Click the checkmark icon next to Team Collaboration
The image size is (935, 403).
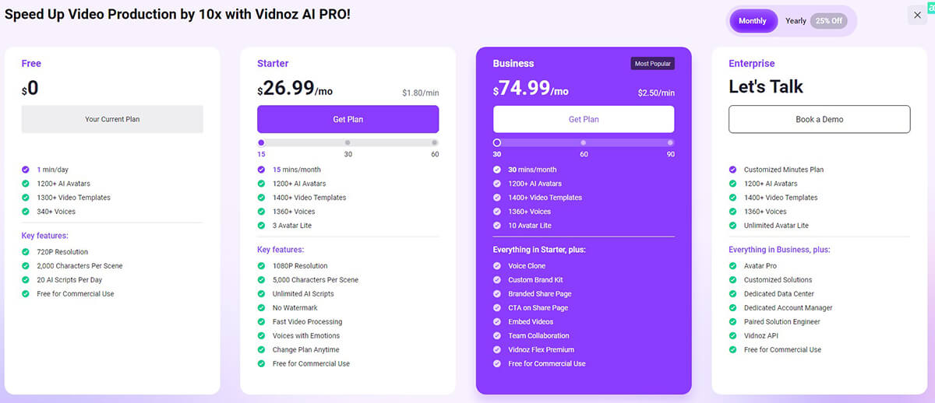497,336
